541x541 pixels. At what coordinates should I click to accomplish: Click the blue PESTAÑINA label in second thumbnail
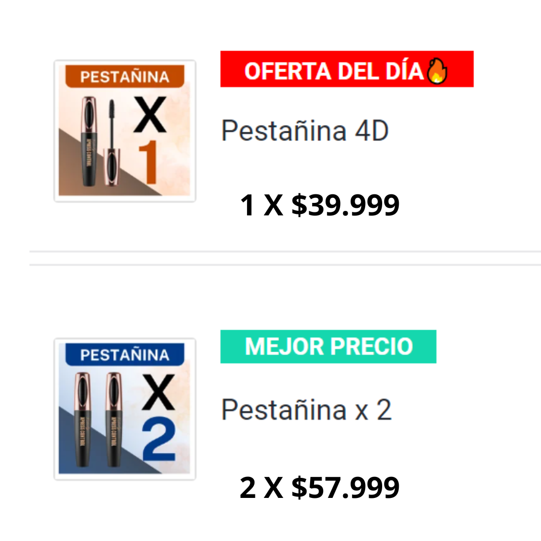(125, 355)
